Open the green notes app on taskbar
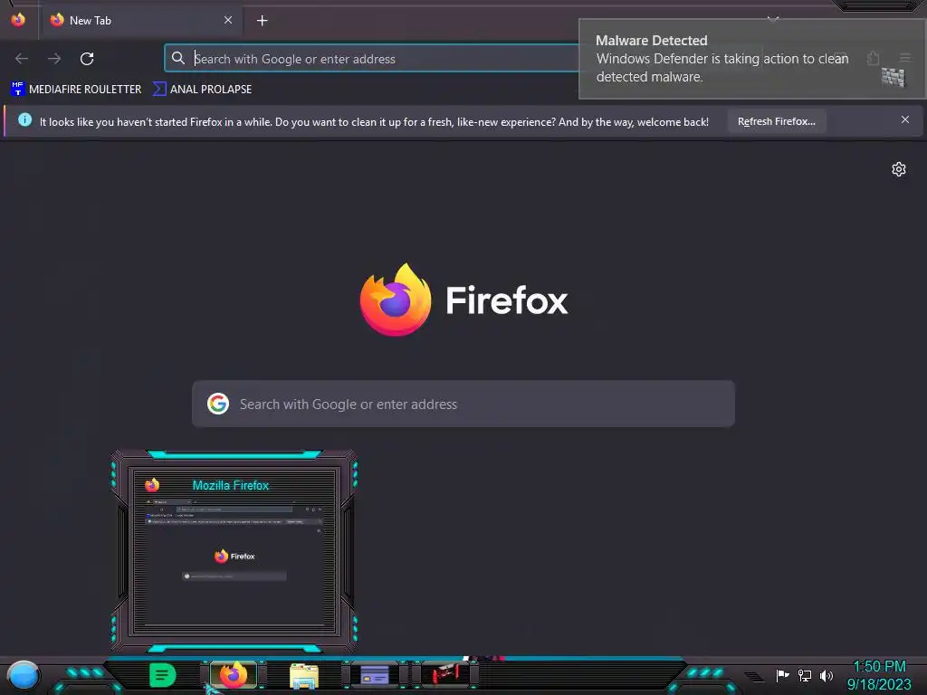Viewport: 927px width, 695px height. [x=163, y=675]
